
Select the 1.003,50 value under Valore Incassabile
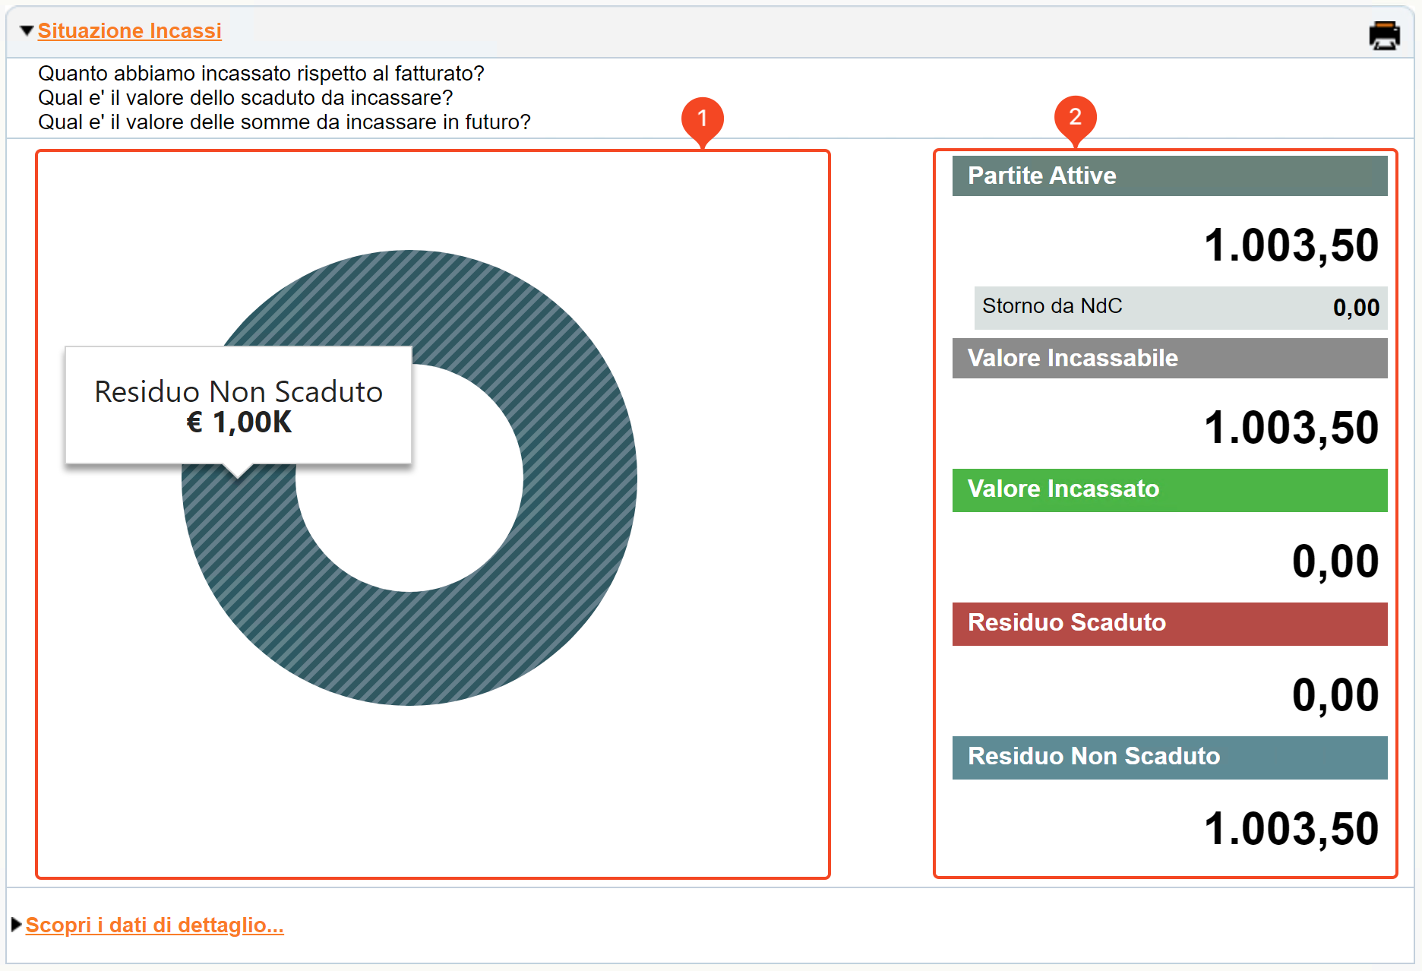[1291, 428]
